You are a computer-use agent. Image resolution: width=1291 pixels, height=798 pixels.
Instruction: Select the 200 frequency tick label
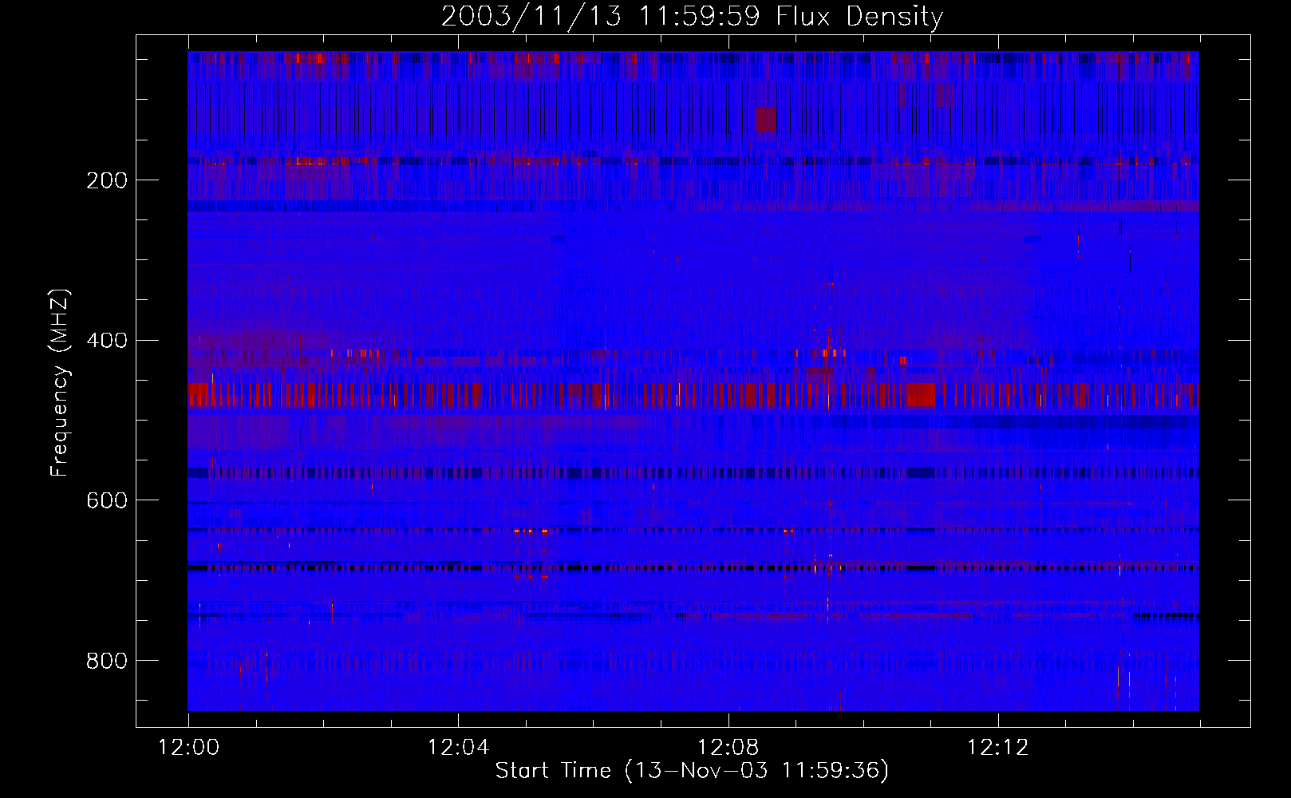pos(107,180)
